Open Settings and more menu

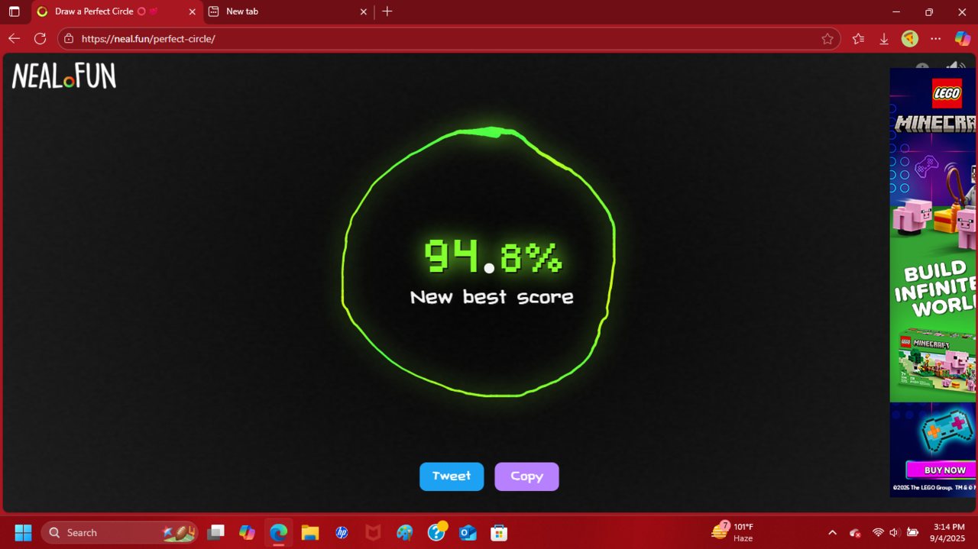[936, 38]
